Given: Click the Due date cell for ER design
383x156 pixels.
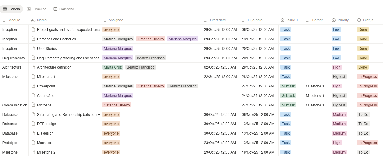Looking at the screenshot, I should (x=258, y=133).
